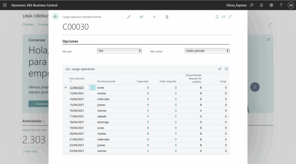Image resolution: width=296 pixels, height=164 pixels.
Task: Click Carga column header
Action: click(223, 82)
